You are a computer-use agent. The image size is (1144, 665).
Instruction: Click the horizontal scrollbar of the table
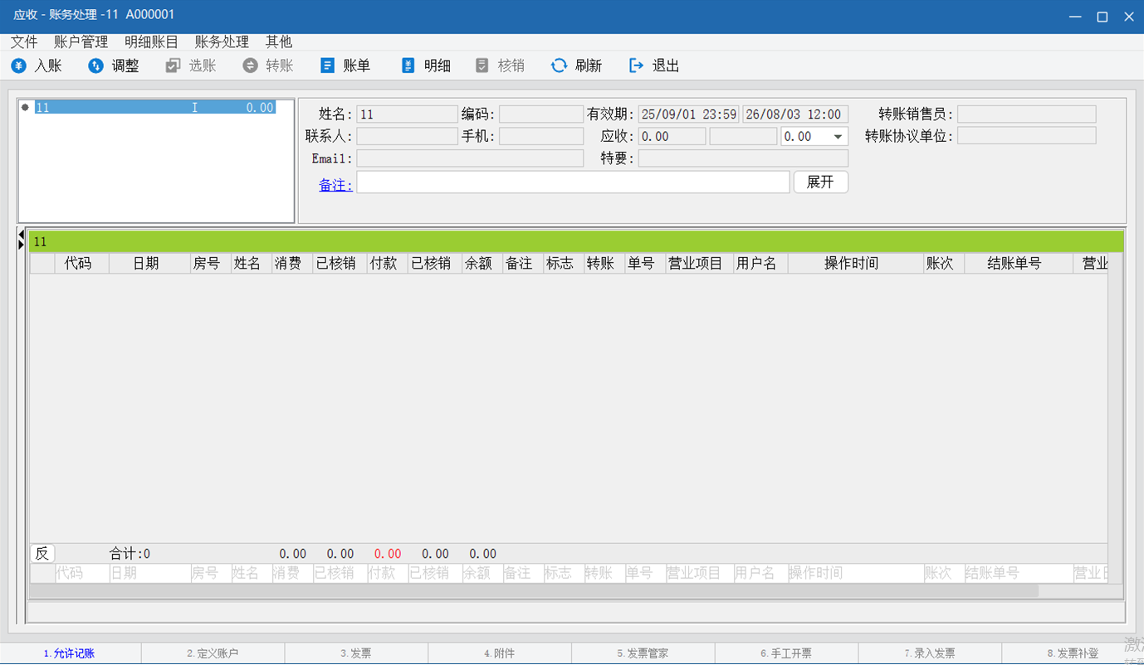click(x=531, y=590)
